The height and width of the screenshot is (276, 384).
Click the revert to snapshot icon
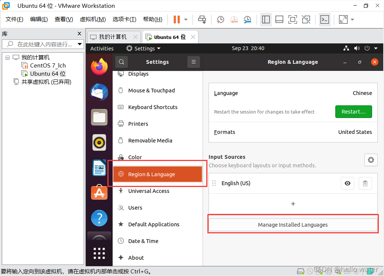point(234,20)
